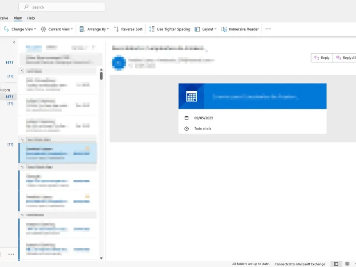The width and height of the screenshot is (356, 267).
Task: Click the Change View arrow icon
Action: tap(6, 29)
